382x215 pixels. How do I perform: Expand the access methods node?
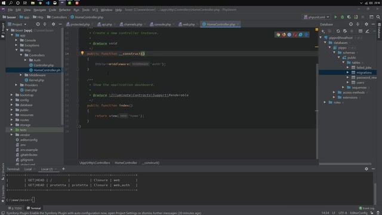[334, 93]
